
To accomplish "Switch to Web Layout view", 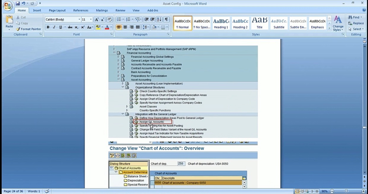I will (x=307, y=191).
